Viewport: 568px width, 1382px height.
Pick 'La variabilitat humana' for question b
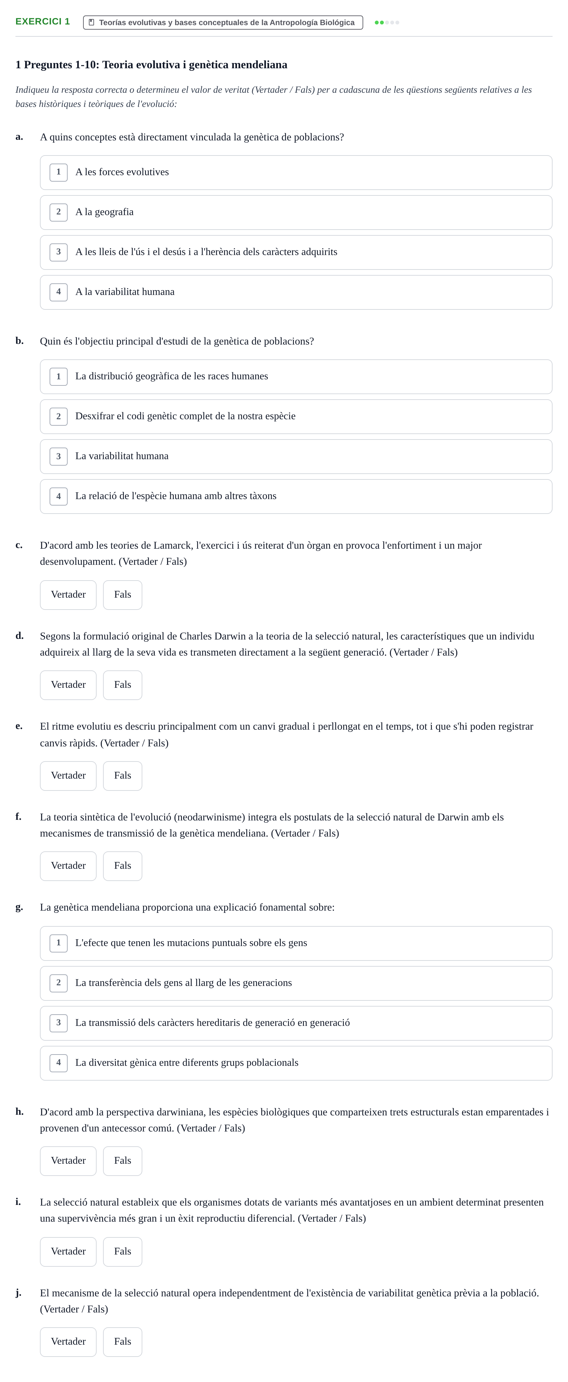coord(296,457)
